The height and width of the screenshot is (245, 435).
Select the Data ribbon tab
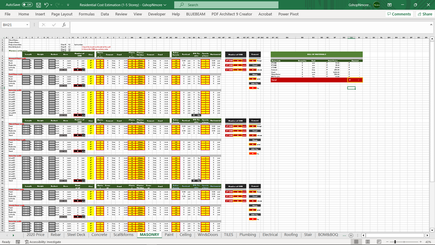click(105, 14)
